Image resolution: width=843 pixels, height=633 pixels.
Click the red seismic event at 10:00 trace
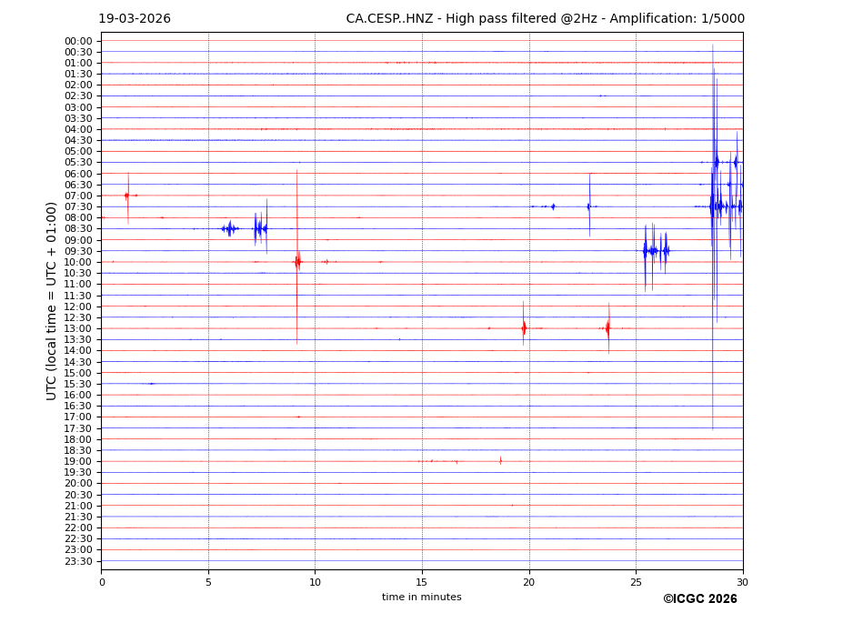pyautogui.click(x=297, y=262)
